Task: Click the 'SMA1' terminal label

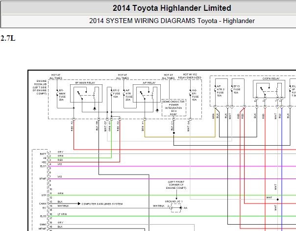Action: coord(43,225)
